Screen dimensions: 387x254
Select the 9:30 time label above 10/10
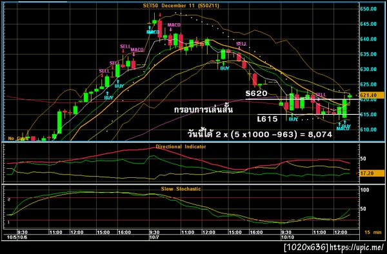[x=286, y=232]
